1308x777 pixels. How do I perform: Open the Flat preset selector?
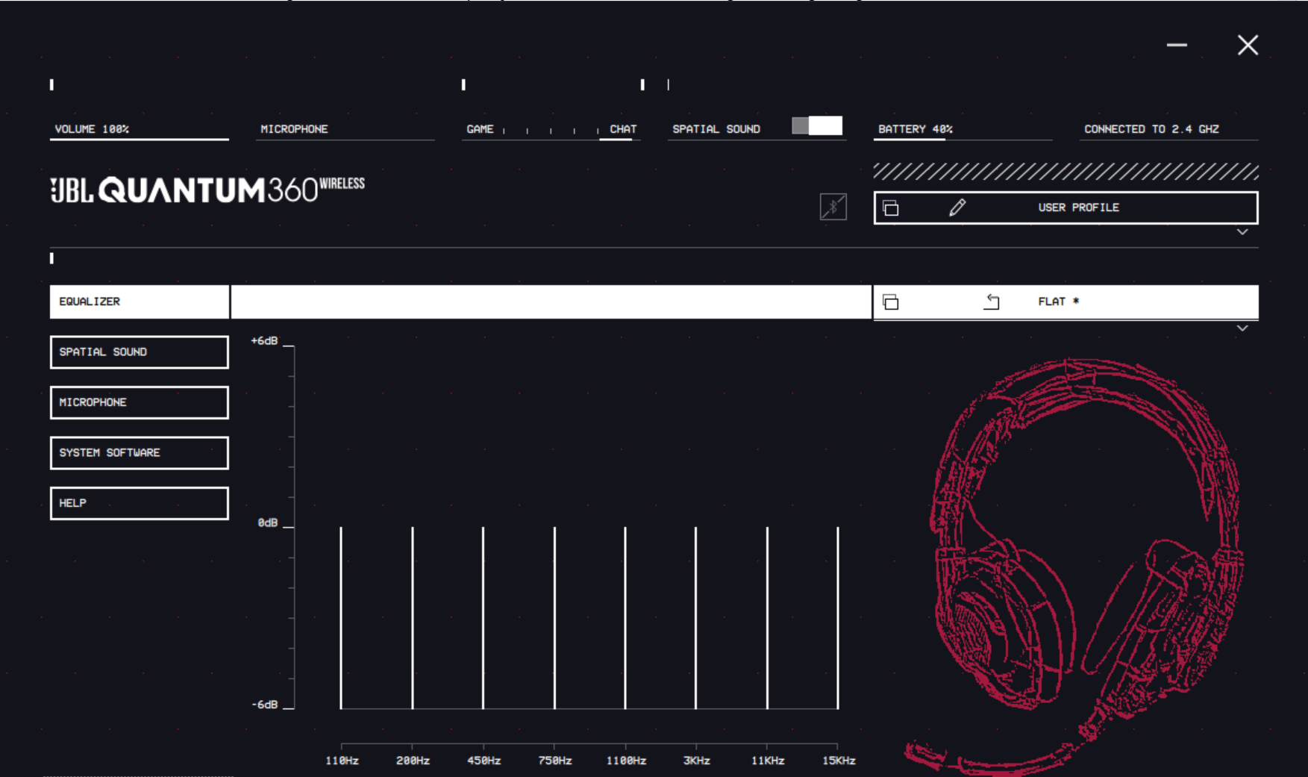click(1066, 302)
